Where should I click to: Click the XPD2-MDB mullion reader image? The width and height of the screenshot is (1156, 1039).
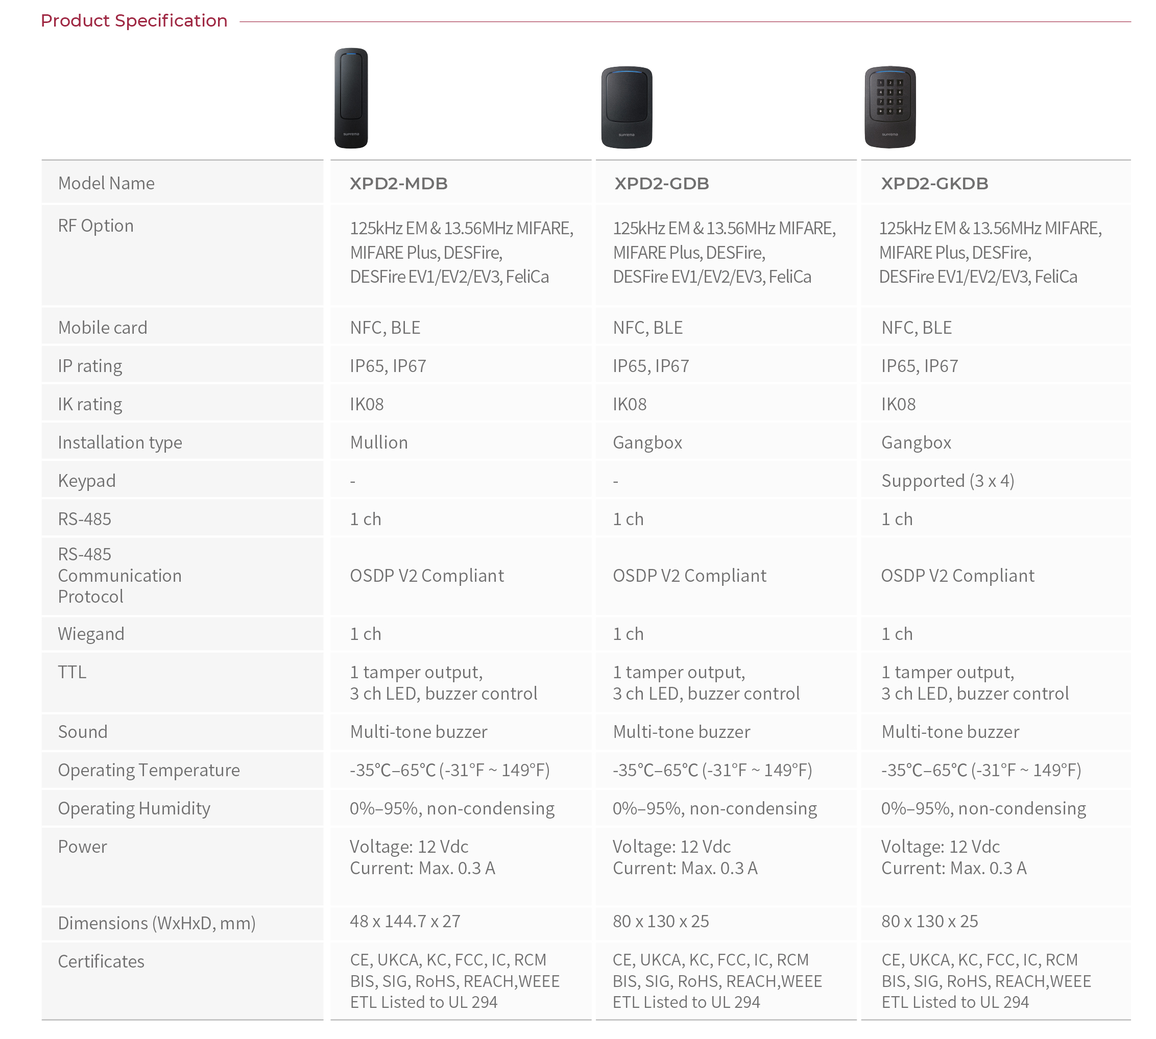click(351, 98)
